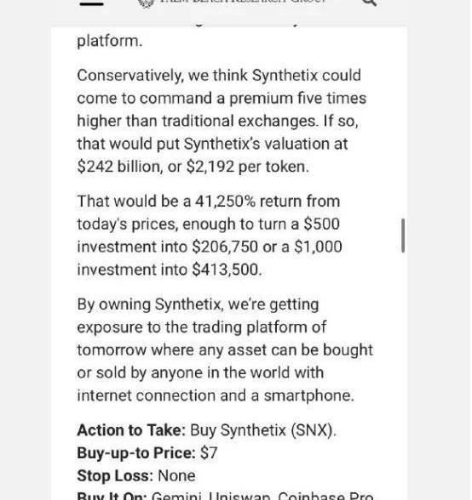Click the '$7' buy-up-to price value

coord(209,453)
